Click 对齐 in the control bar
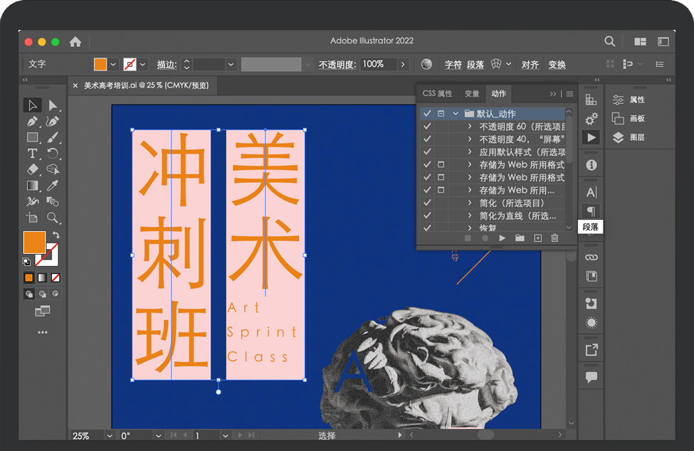The height and width of the screenshot is (451, 694). click(x=530, y=65)
